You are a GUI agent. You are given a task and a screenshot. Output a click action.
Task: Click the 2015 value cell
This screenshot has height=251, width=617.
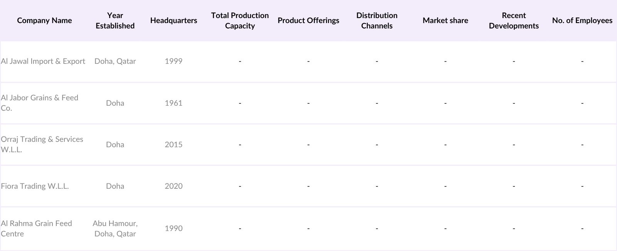pyautogui.click(x=174, y=145)
